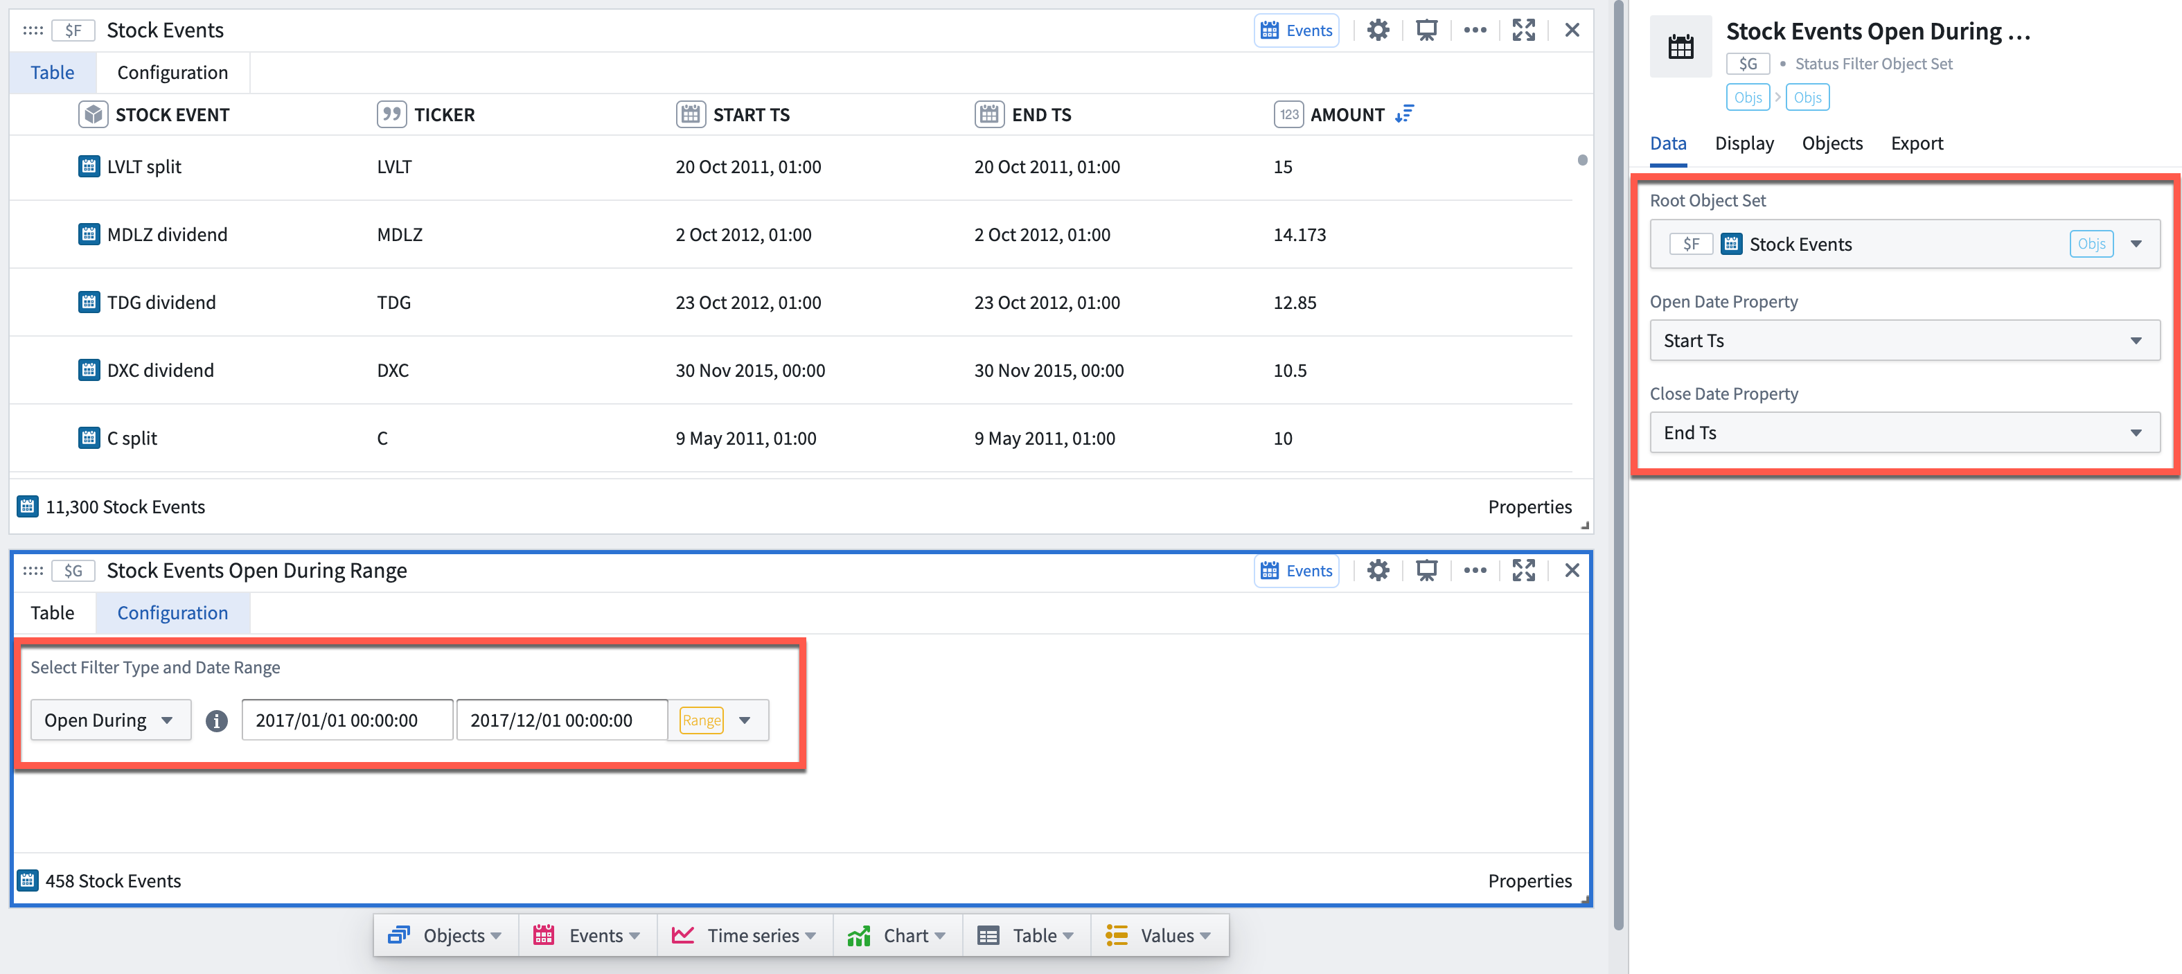This screenshot has width=2182, height=974.
Task: Click the $G tag in the side panel
Action: click(1748, 64)
